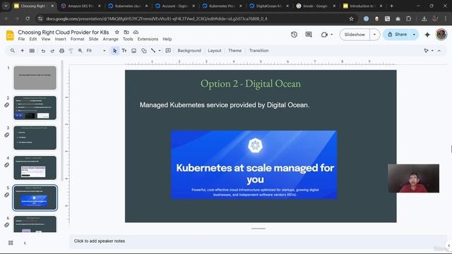The image size is (452, 254).
Task: Click the browser address bar
Action: [x=196, y=19]
